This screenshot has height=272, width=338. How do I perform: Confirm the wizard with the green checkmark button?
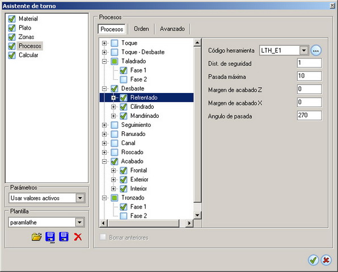click(313, 260)
